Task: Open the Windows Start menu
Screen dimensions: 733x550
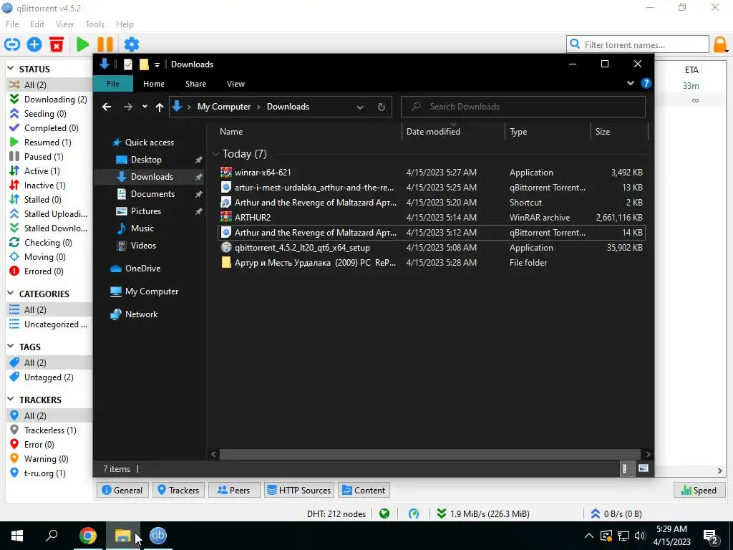Action: 17,536
